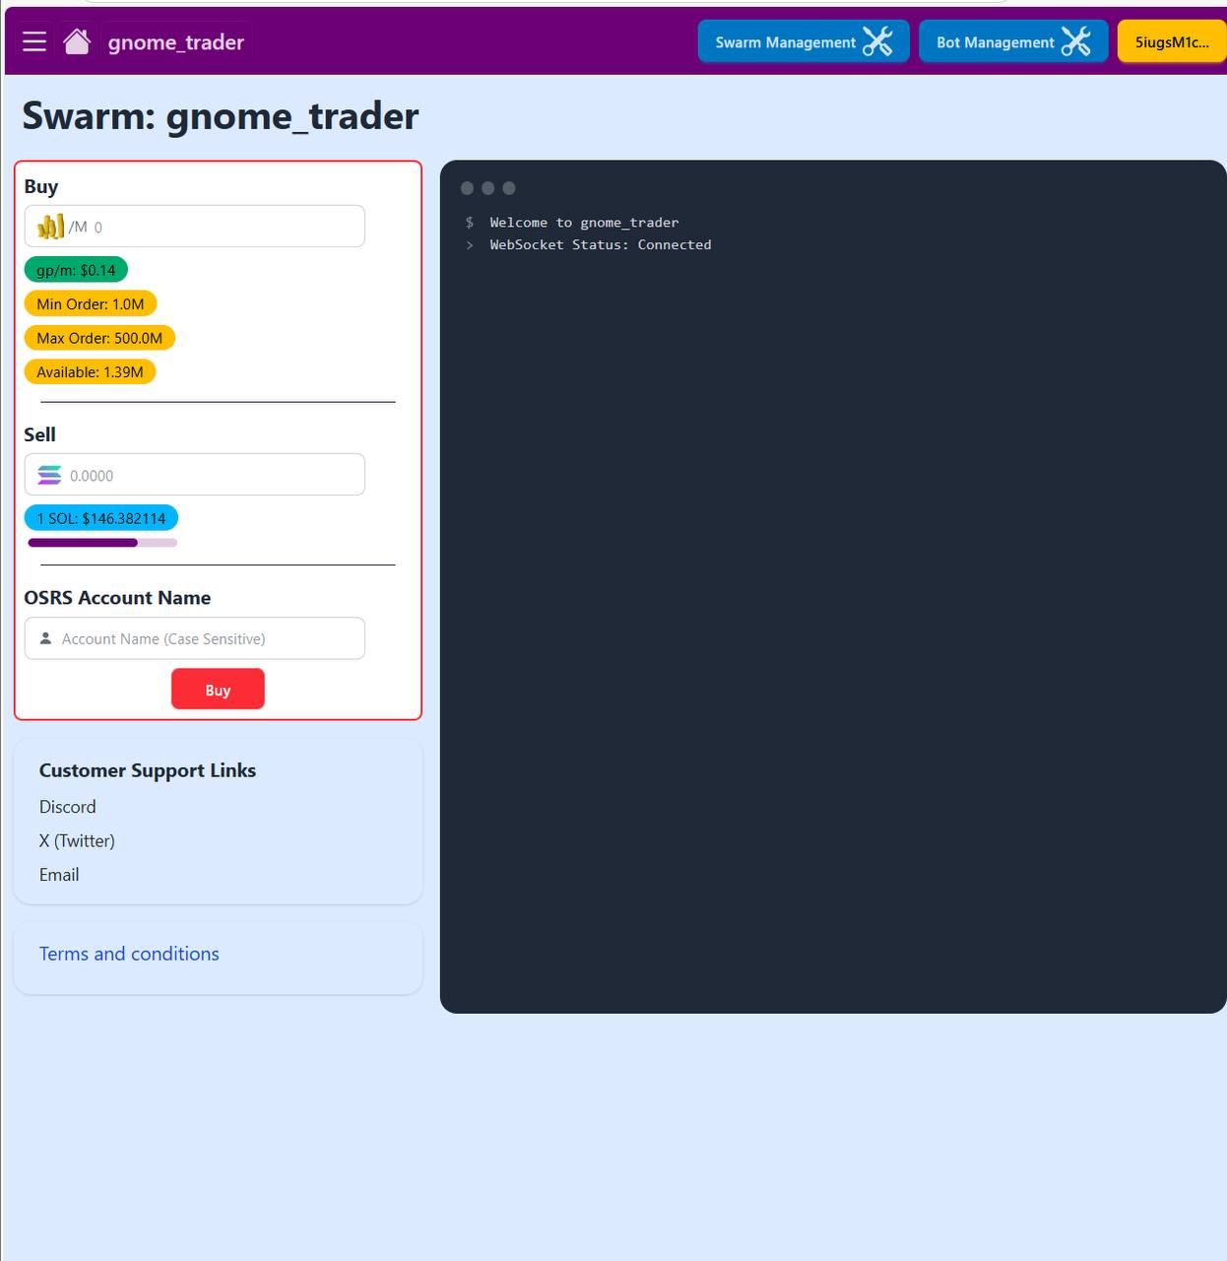Image resolution: width=1227 pixels, height=1261 pixels.
Task: Click the gold coins icon
Action: pyautogui.click(x=50, y=227)
